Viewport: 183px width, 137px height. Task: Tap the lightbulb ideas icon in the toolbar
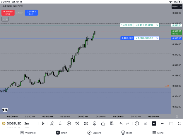pyautogui.click(x=94, y=124)
